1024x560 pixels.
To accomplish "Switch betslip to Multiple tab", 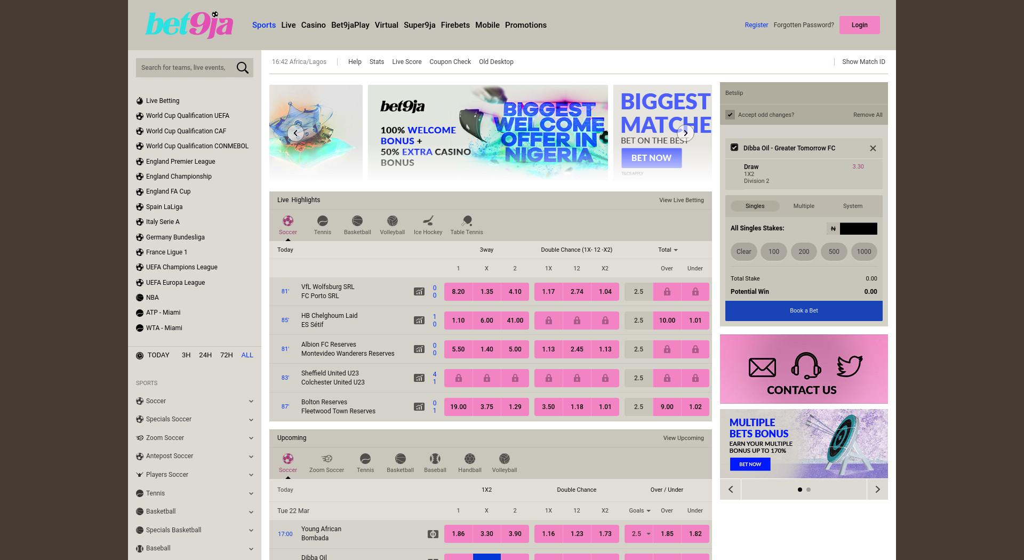I will coord(804,206).
